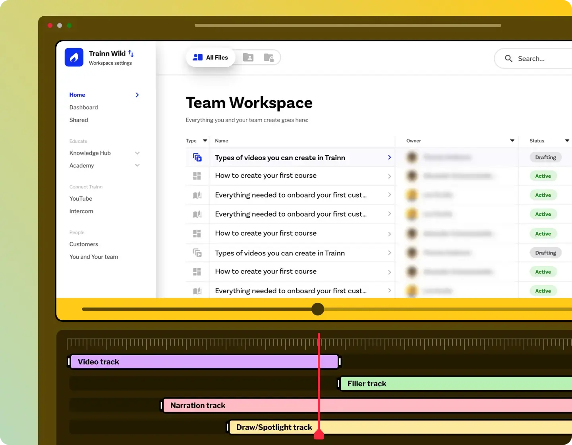Click the Owner column header
This screenshot has height=445, width=572.
pos(414,141)
